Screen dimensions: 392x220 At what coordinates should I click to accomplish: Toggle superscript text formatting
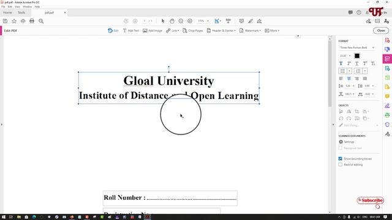[x=365, y=64]
